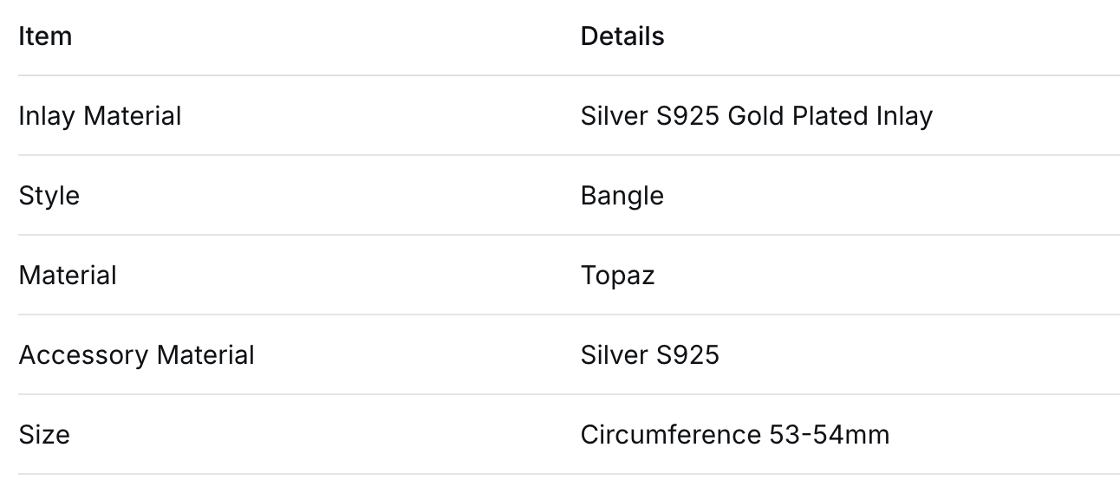Click the 53-54mm measurement text
Viewport: 1120px width, 480px height.
tap(829, 435)
